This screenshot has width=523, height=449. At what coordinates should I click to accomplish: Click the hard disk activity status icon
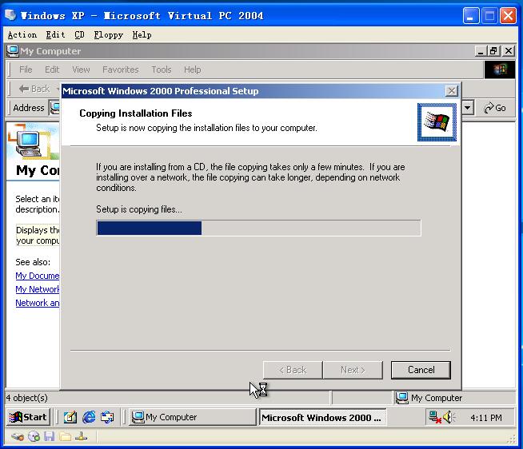coord(18,437)
